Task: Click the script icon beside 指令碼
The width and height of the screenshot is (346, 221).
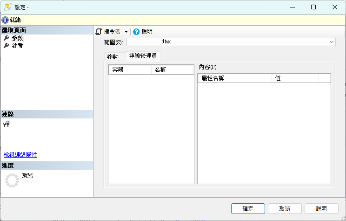Action: [x=99, y=32]
